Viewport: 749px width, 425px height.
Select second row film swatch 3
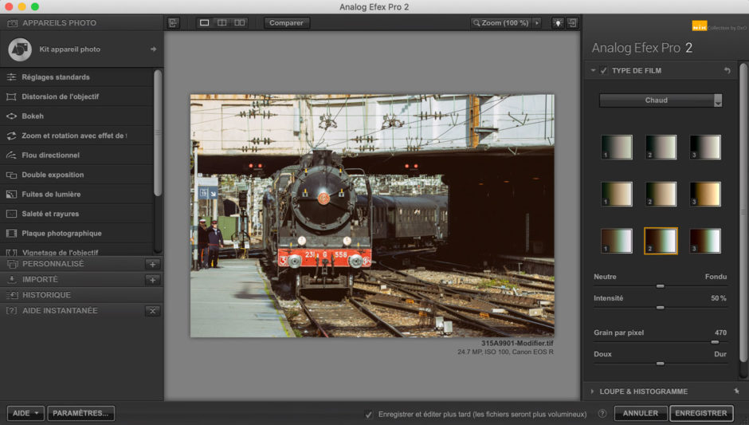pyautogui.click(x=705, y=194)
